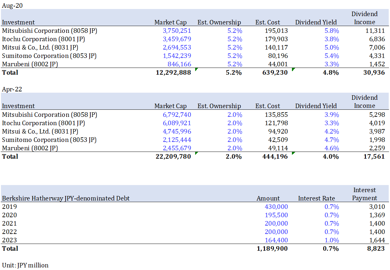Click est. cost value 140,117
Viewport: 390px width, 270px height.
click(x=277, y=47)
